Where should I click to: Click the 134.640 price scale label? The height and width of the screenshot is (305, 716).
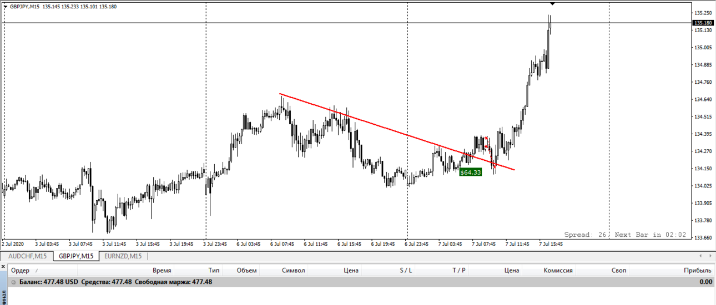click(x=703, y=99)
